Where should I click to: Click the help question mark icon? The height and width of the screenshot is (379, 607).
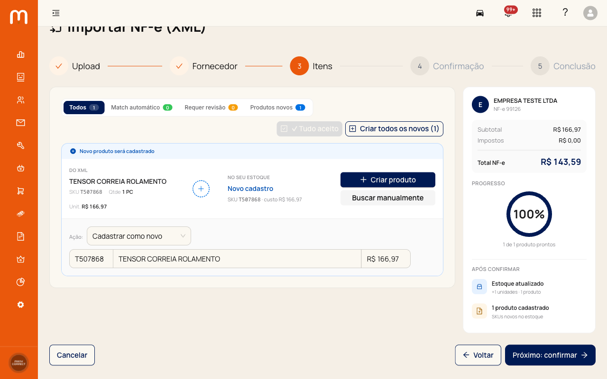[565, 12]
